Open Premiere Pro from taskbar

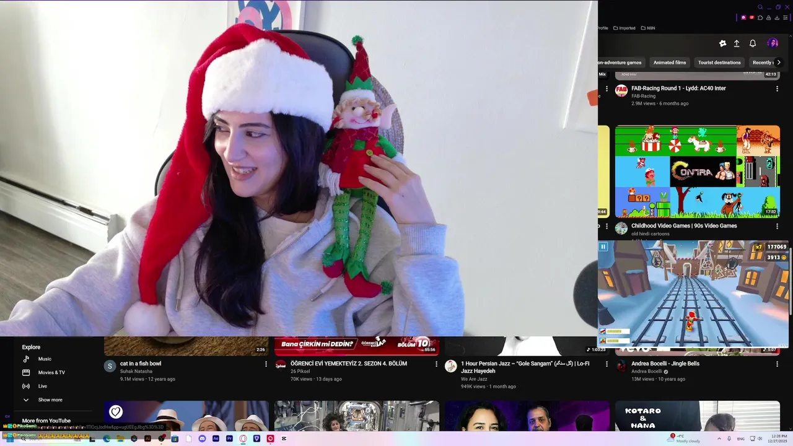tap(229, 439)
